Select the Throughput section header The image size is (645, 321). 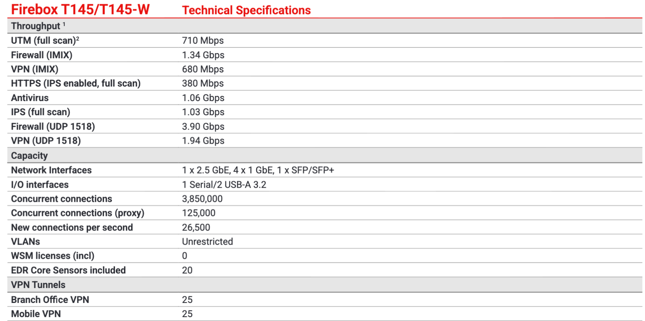pos(36,26)
